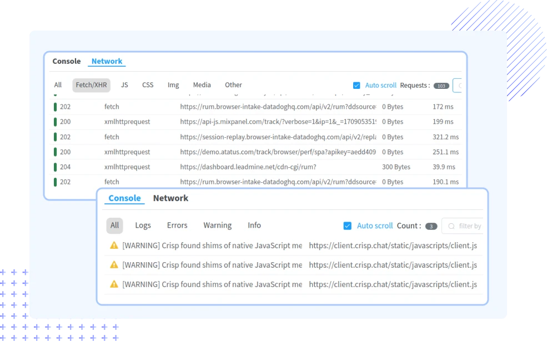The image size is (547, 341).
Task: Open the second client.crisp.chat client.js link
Action: [393, 265]
